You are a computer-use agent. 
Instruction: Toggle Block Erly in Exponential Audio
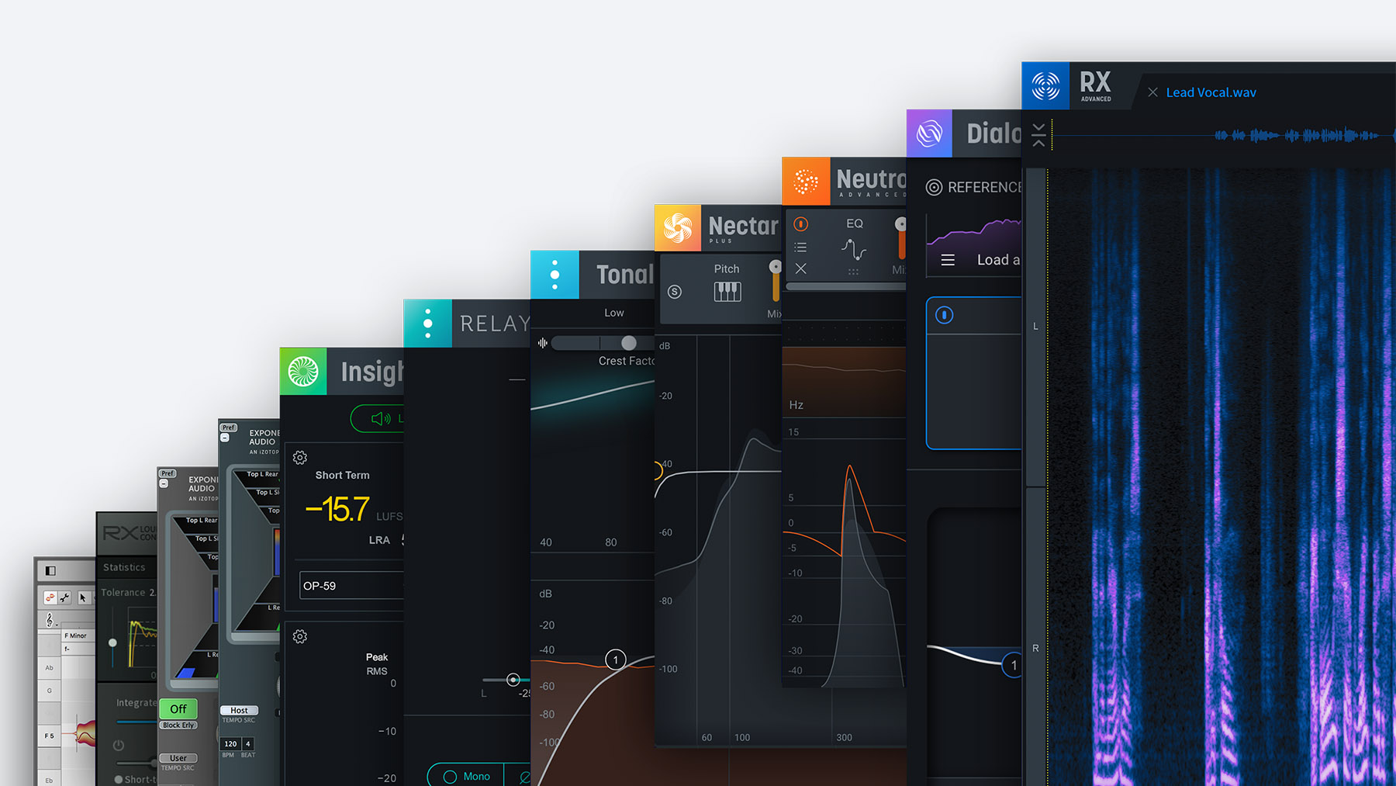point(178,725)
